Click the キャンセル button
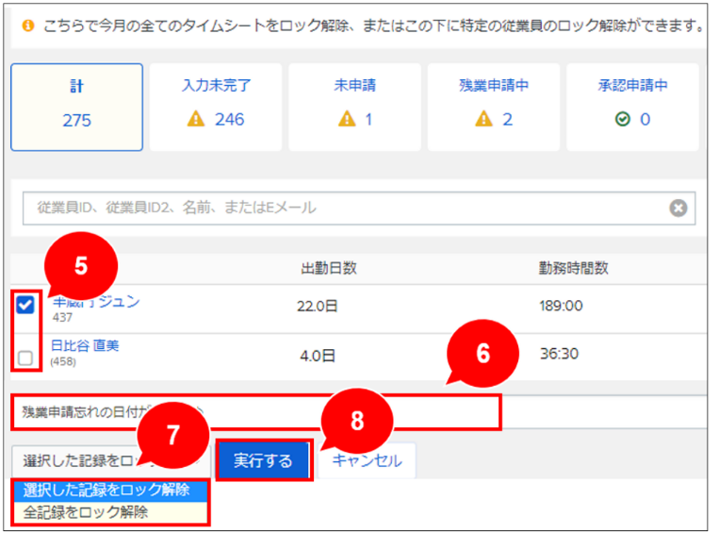Image resolution: width=719 pixels, height=533 pixels. click(x=367, y=460)
